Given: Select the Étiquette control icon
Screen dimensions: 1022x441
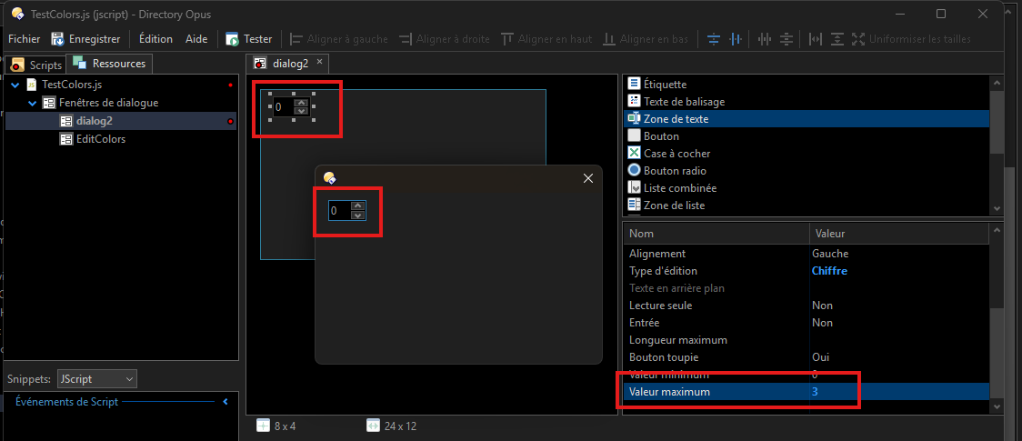Looking at the screenshot, I should pyautogui.click(x=635, y=84).
